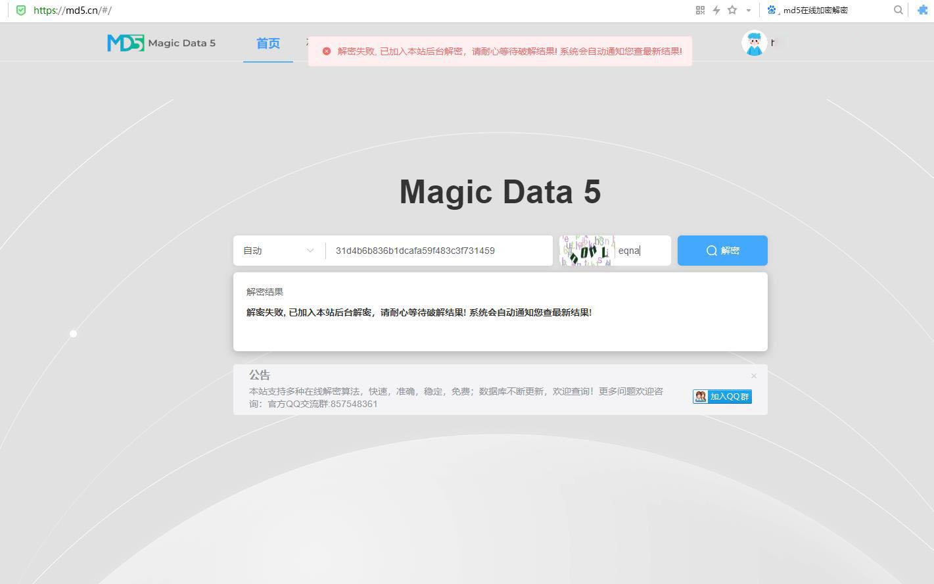Open the blue extensions puzzle icon
The width and height of the screenshot is (934, 584).
[922, 10]
